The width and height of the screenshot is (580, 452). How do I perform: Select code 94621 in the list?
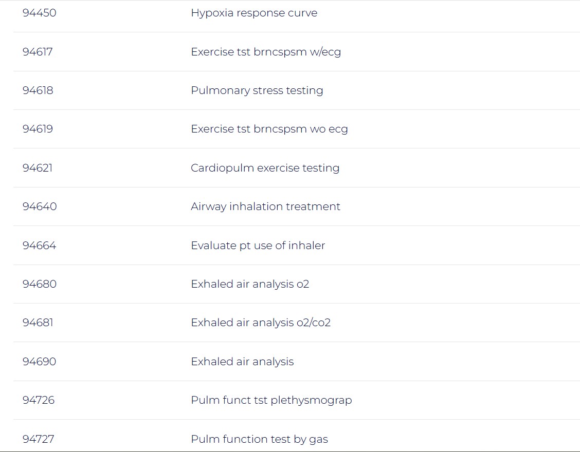(x=38, y=168)
